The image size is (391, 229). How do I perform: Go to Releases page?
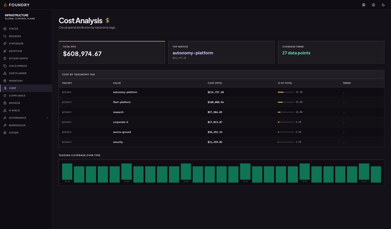point(26,36)
